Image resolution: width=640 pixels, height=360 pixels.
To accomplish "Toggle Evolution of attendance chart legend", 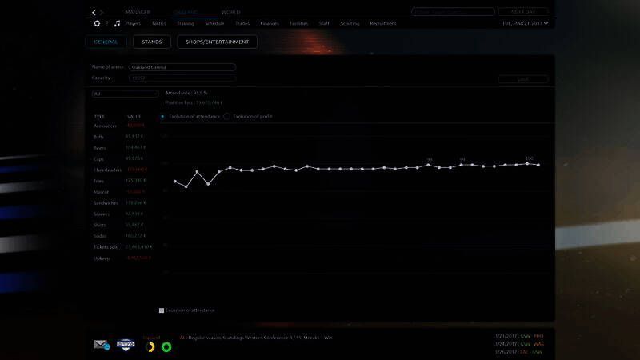I will 162,310.
